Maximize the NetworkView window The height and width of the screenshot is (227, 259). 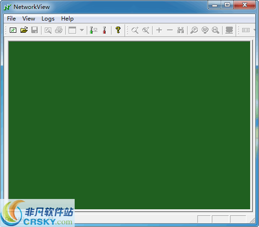(x=227, y=5)
